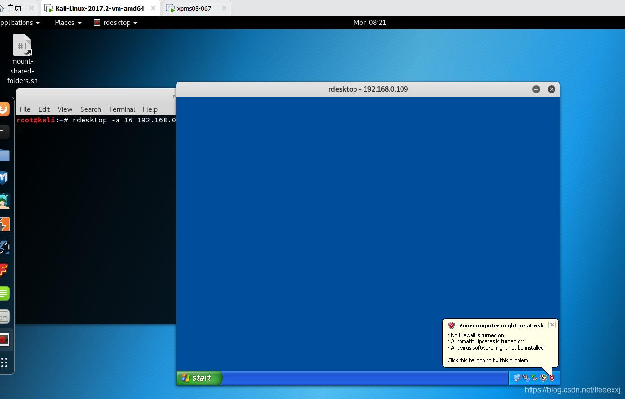Click the XP network connection tray icon
625x399 pixels.
pyautogui.click(x=517, y=378)
